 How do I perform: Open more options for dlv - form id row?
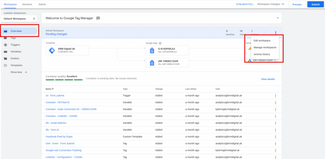[275, 130]
